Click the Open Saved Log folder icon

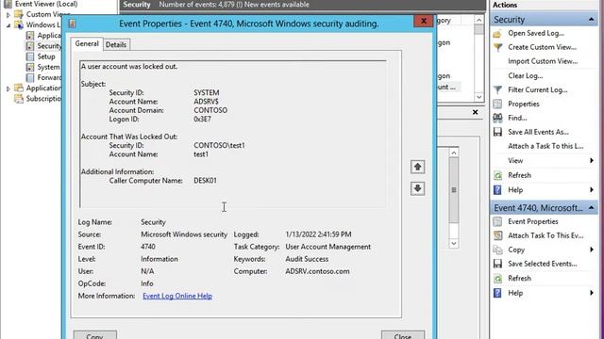click(497, 34)
